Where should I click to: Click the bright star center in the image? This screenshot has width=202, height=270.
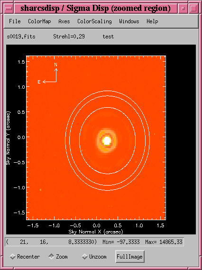tap(107, 140)
